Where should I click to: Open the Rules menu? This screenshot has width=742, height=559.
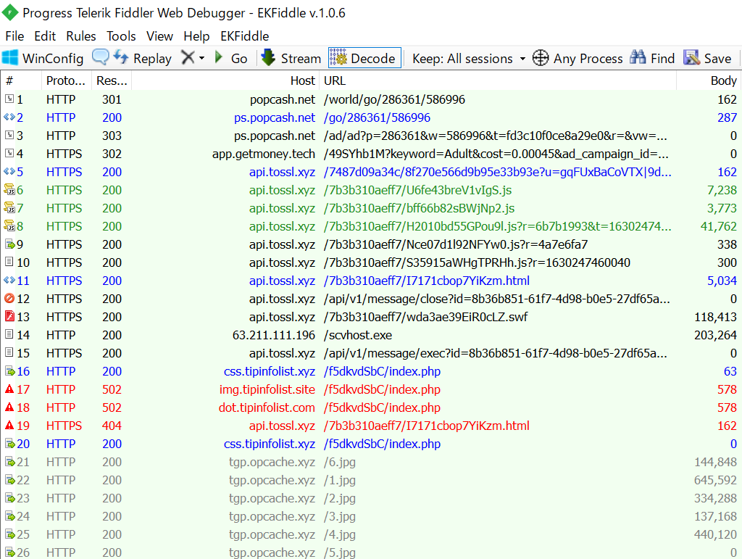[x=81, y=36]
